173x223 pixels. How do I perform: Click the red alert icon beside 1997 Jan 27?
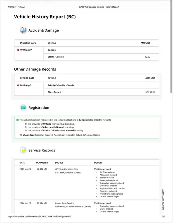[x=18, y=50]
